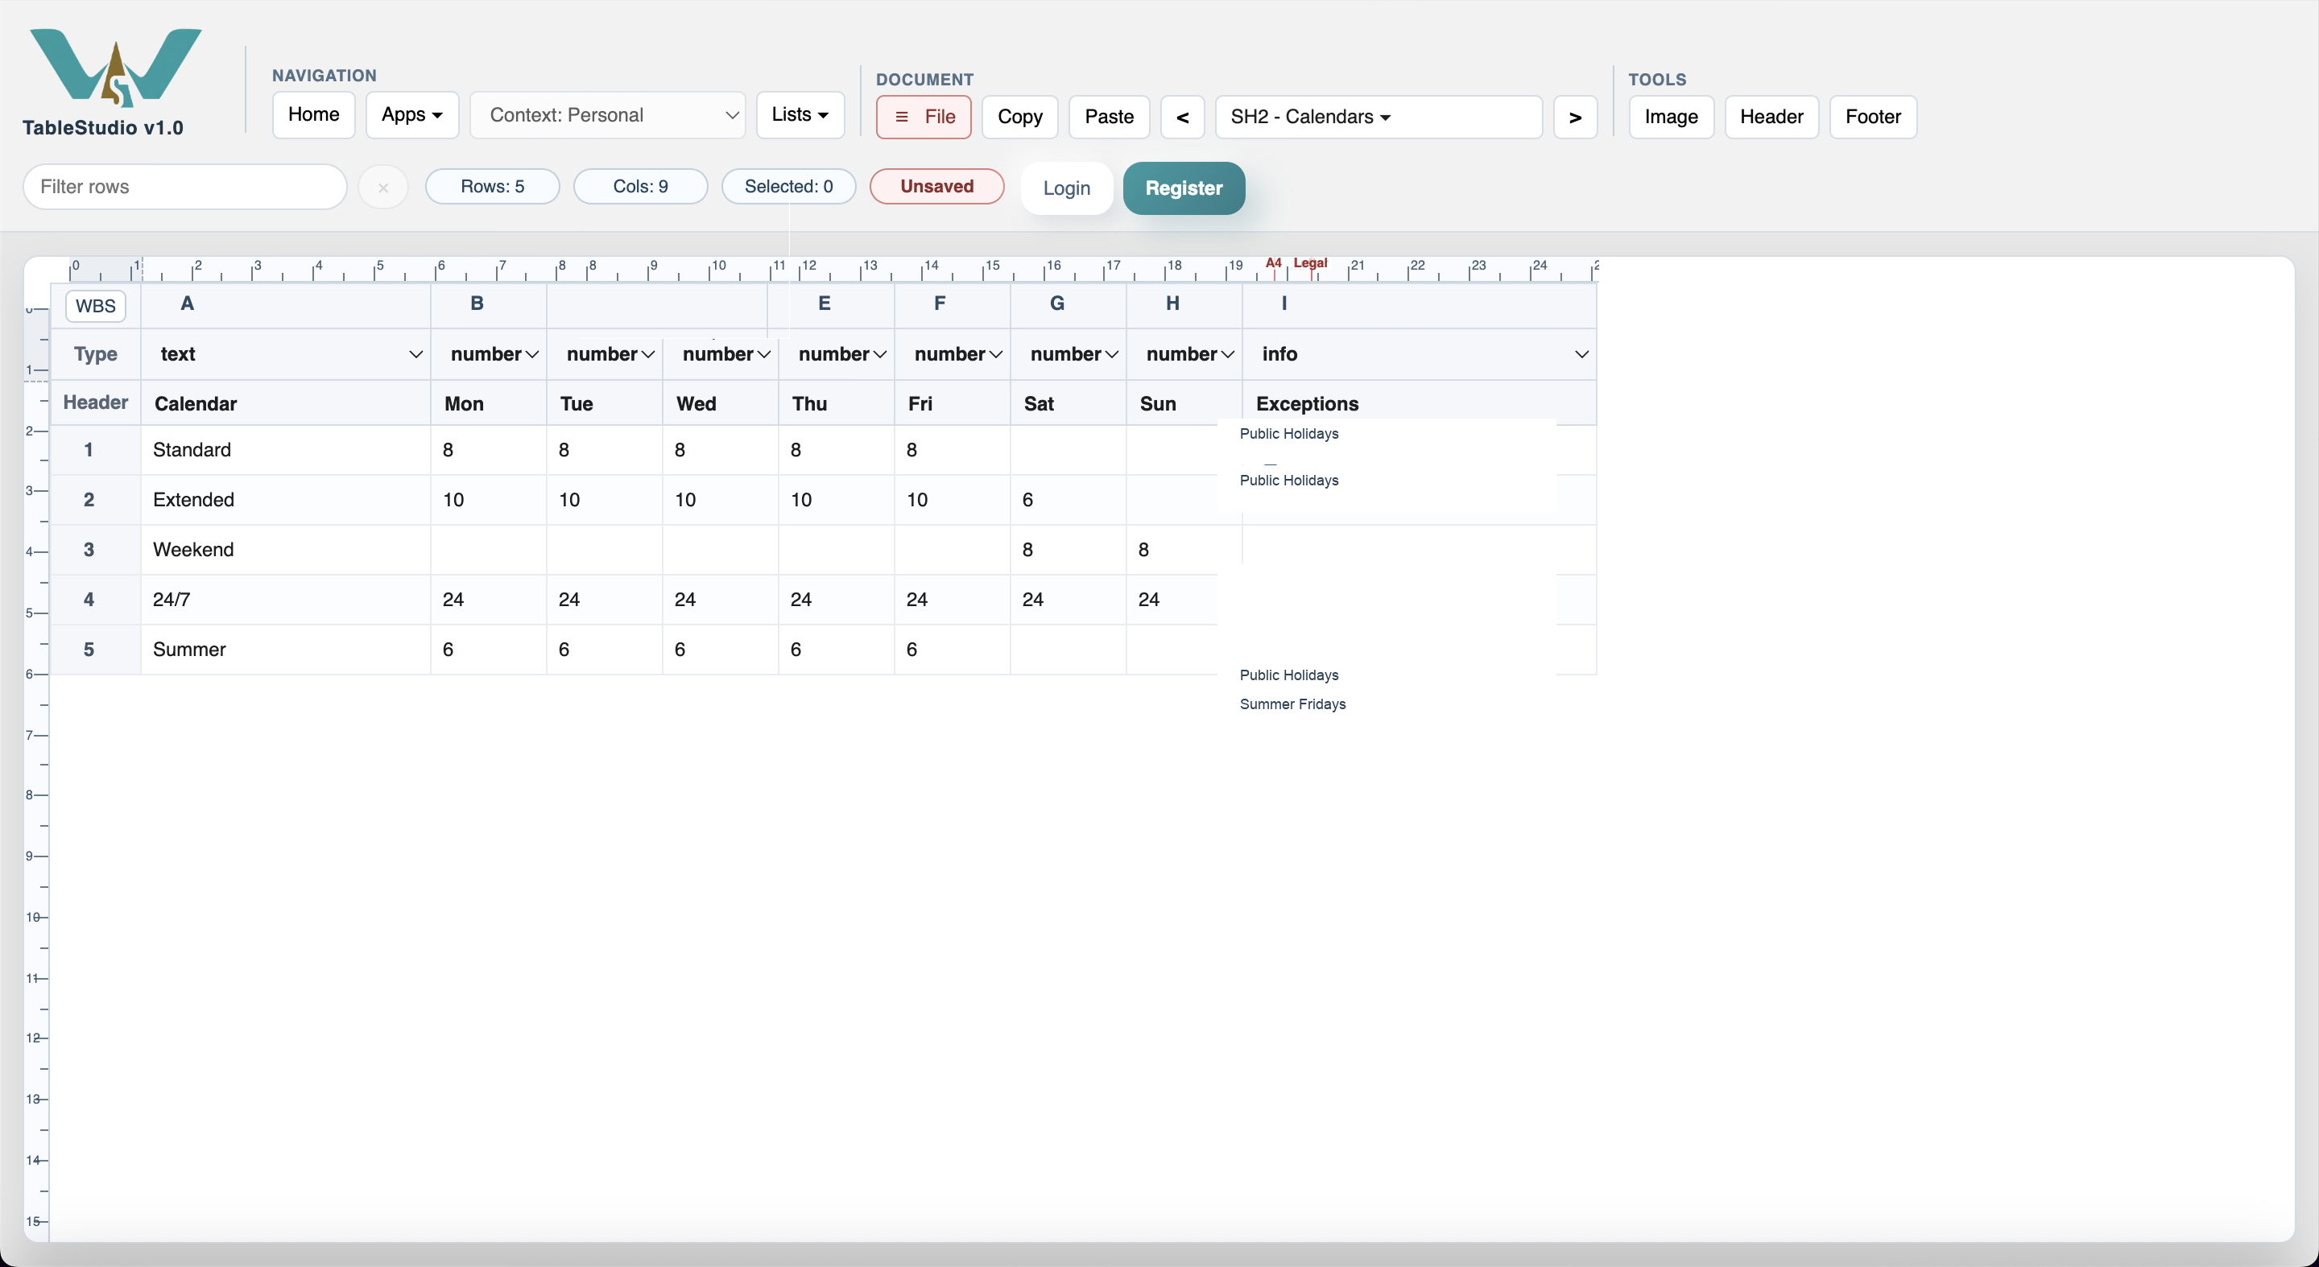Insert an Image from Tools
Image resolution: width=2319 pixels, height=1267 pixels.
tap(1670, 117)
